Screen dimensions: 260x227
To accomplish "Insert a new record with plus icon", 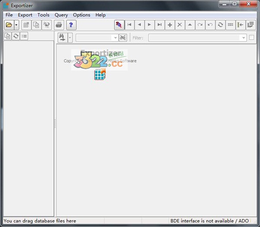I will tap(170, 25).
